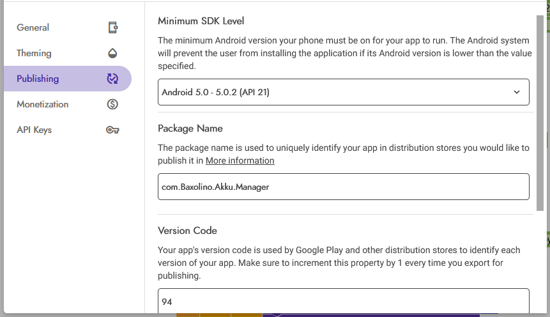Click the Theming droplet icon
The width and height of the screenshot is (550, 317).
pos(113,53)
